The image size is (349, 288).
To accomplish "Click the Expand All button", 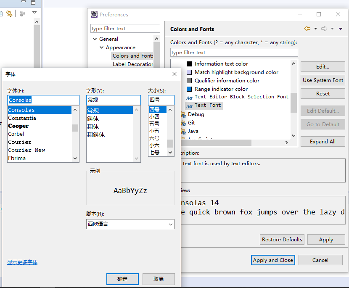I will pyautogui.click(x=323, y=142).
